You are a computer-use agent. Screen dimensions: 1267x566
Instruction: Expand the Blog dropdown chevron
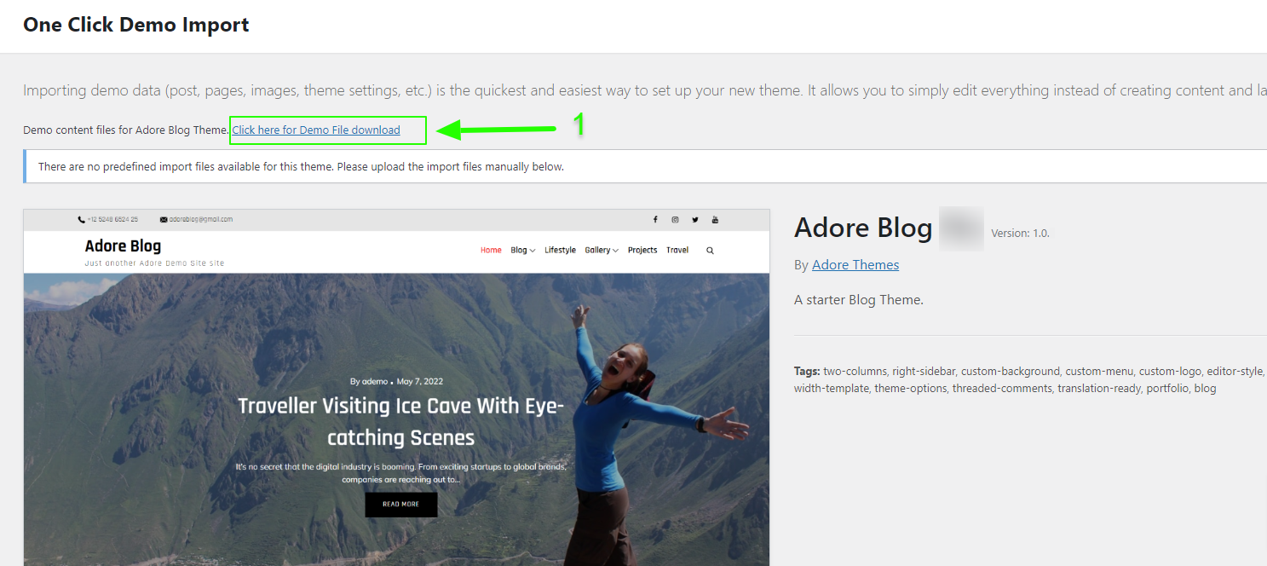click(533, 251)
